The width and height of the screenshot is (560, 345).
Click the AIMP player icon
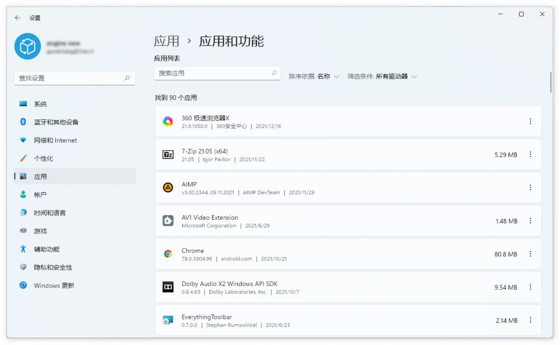tap(167, 188)
